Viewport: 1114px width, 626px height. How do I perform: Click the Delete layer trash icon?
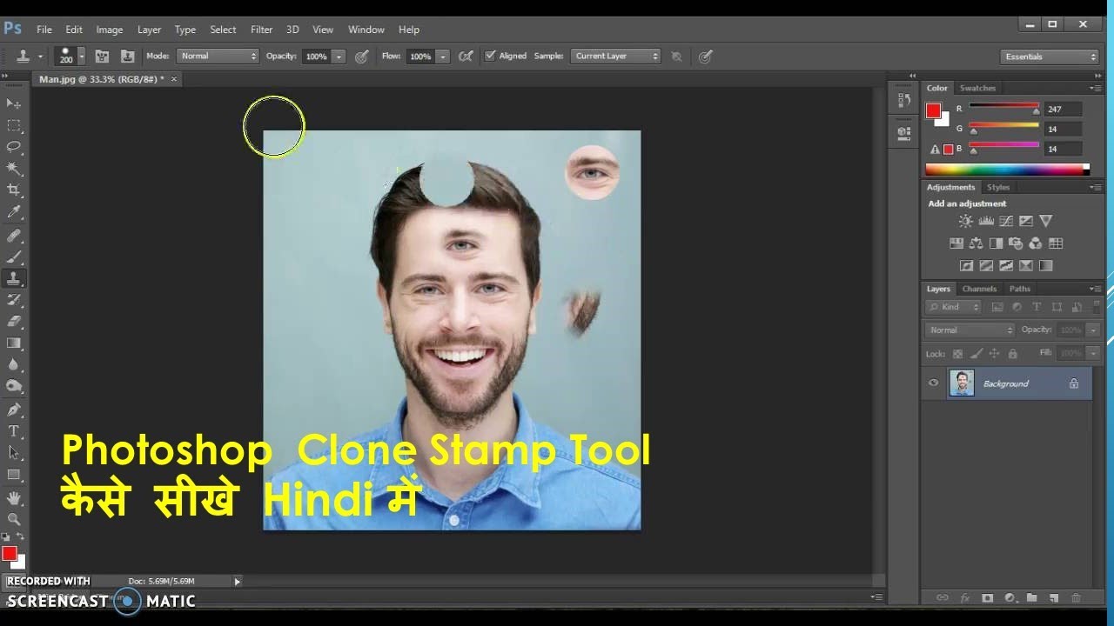[1076, 598]
